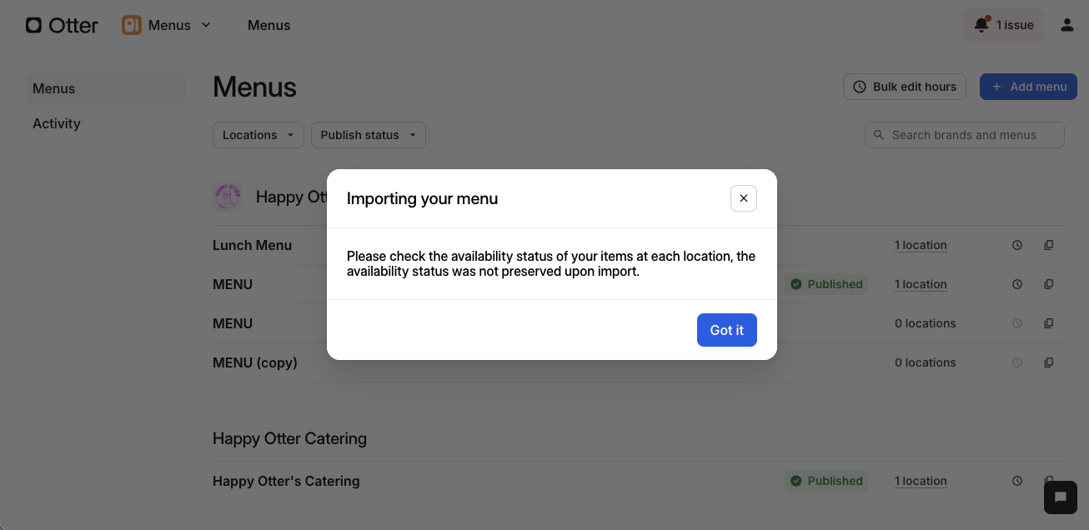
Task: Open the user account profile icon
Action: coord(1067,25)
